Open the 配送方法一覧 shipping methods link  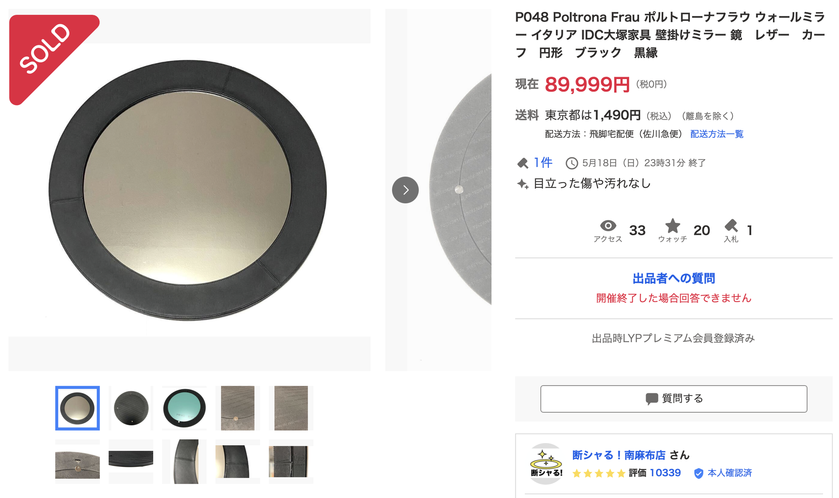tap(717, 134)
